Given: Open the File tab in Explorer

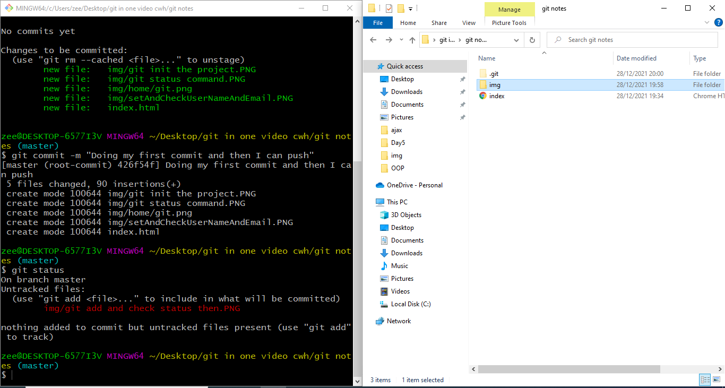Looking at the screenshot, I should pyautogui.click(x=378, y=23).
